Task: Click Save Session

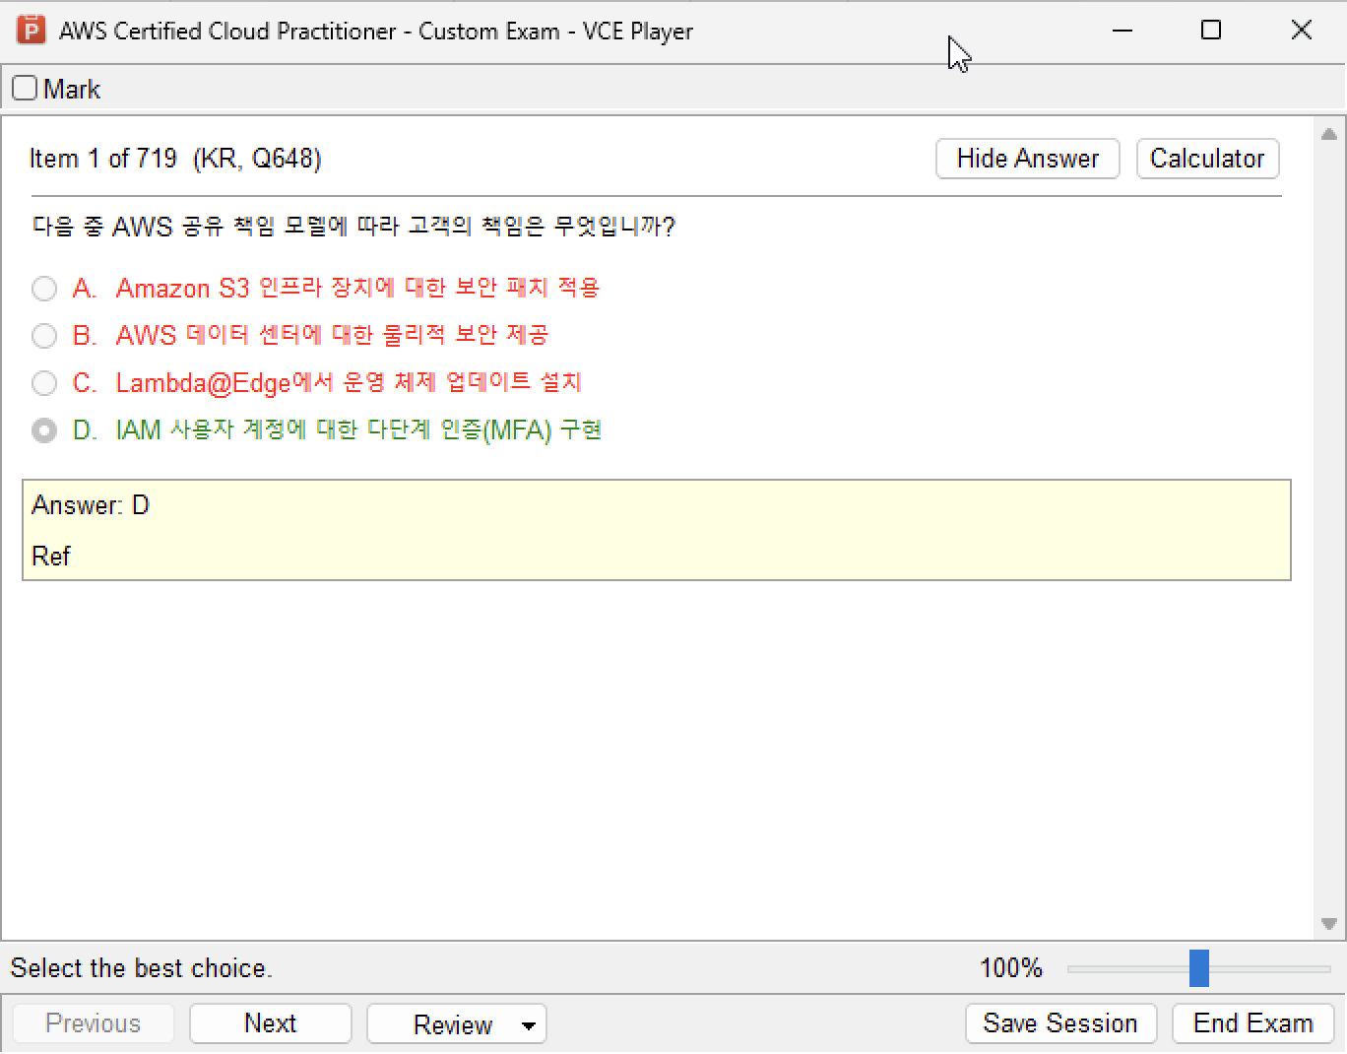Action: (1060, 1023)
